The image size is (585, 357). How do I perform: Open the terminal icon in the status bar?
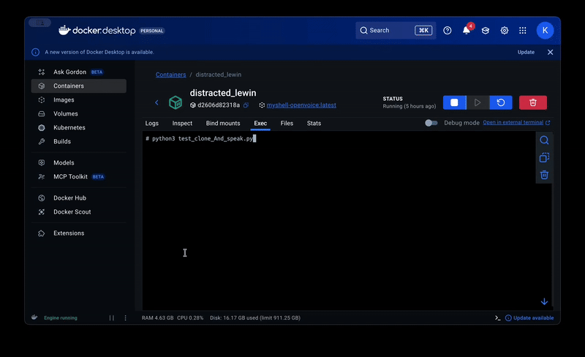pyautogui.click(x=498, y=317)
